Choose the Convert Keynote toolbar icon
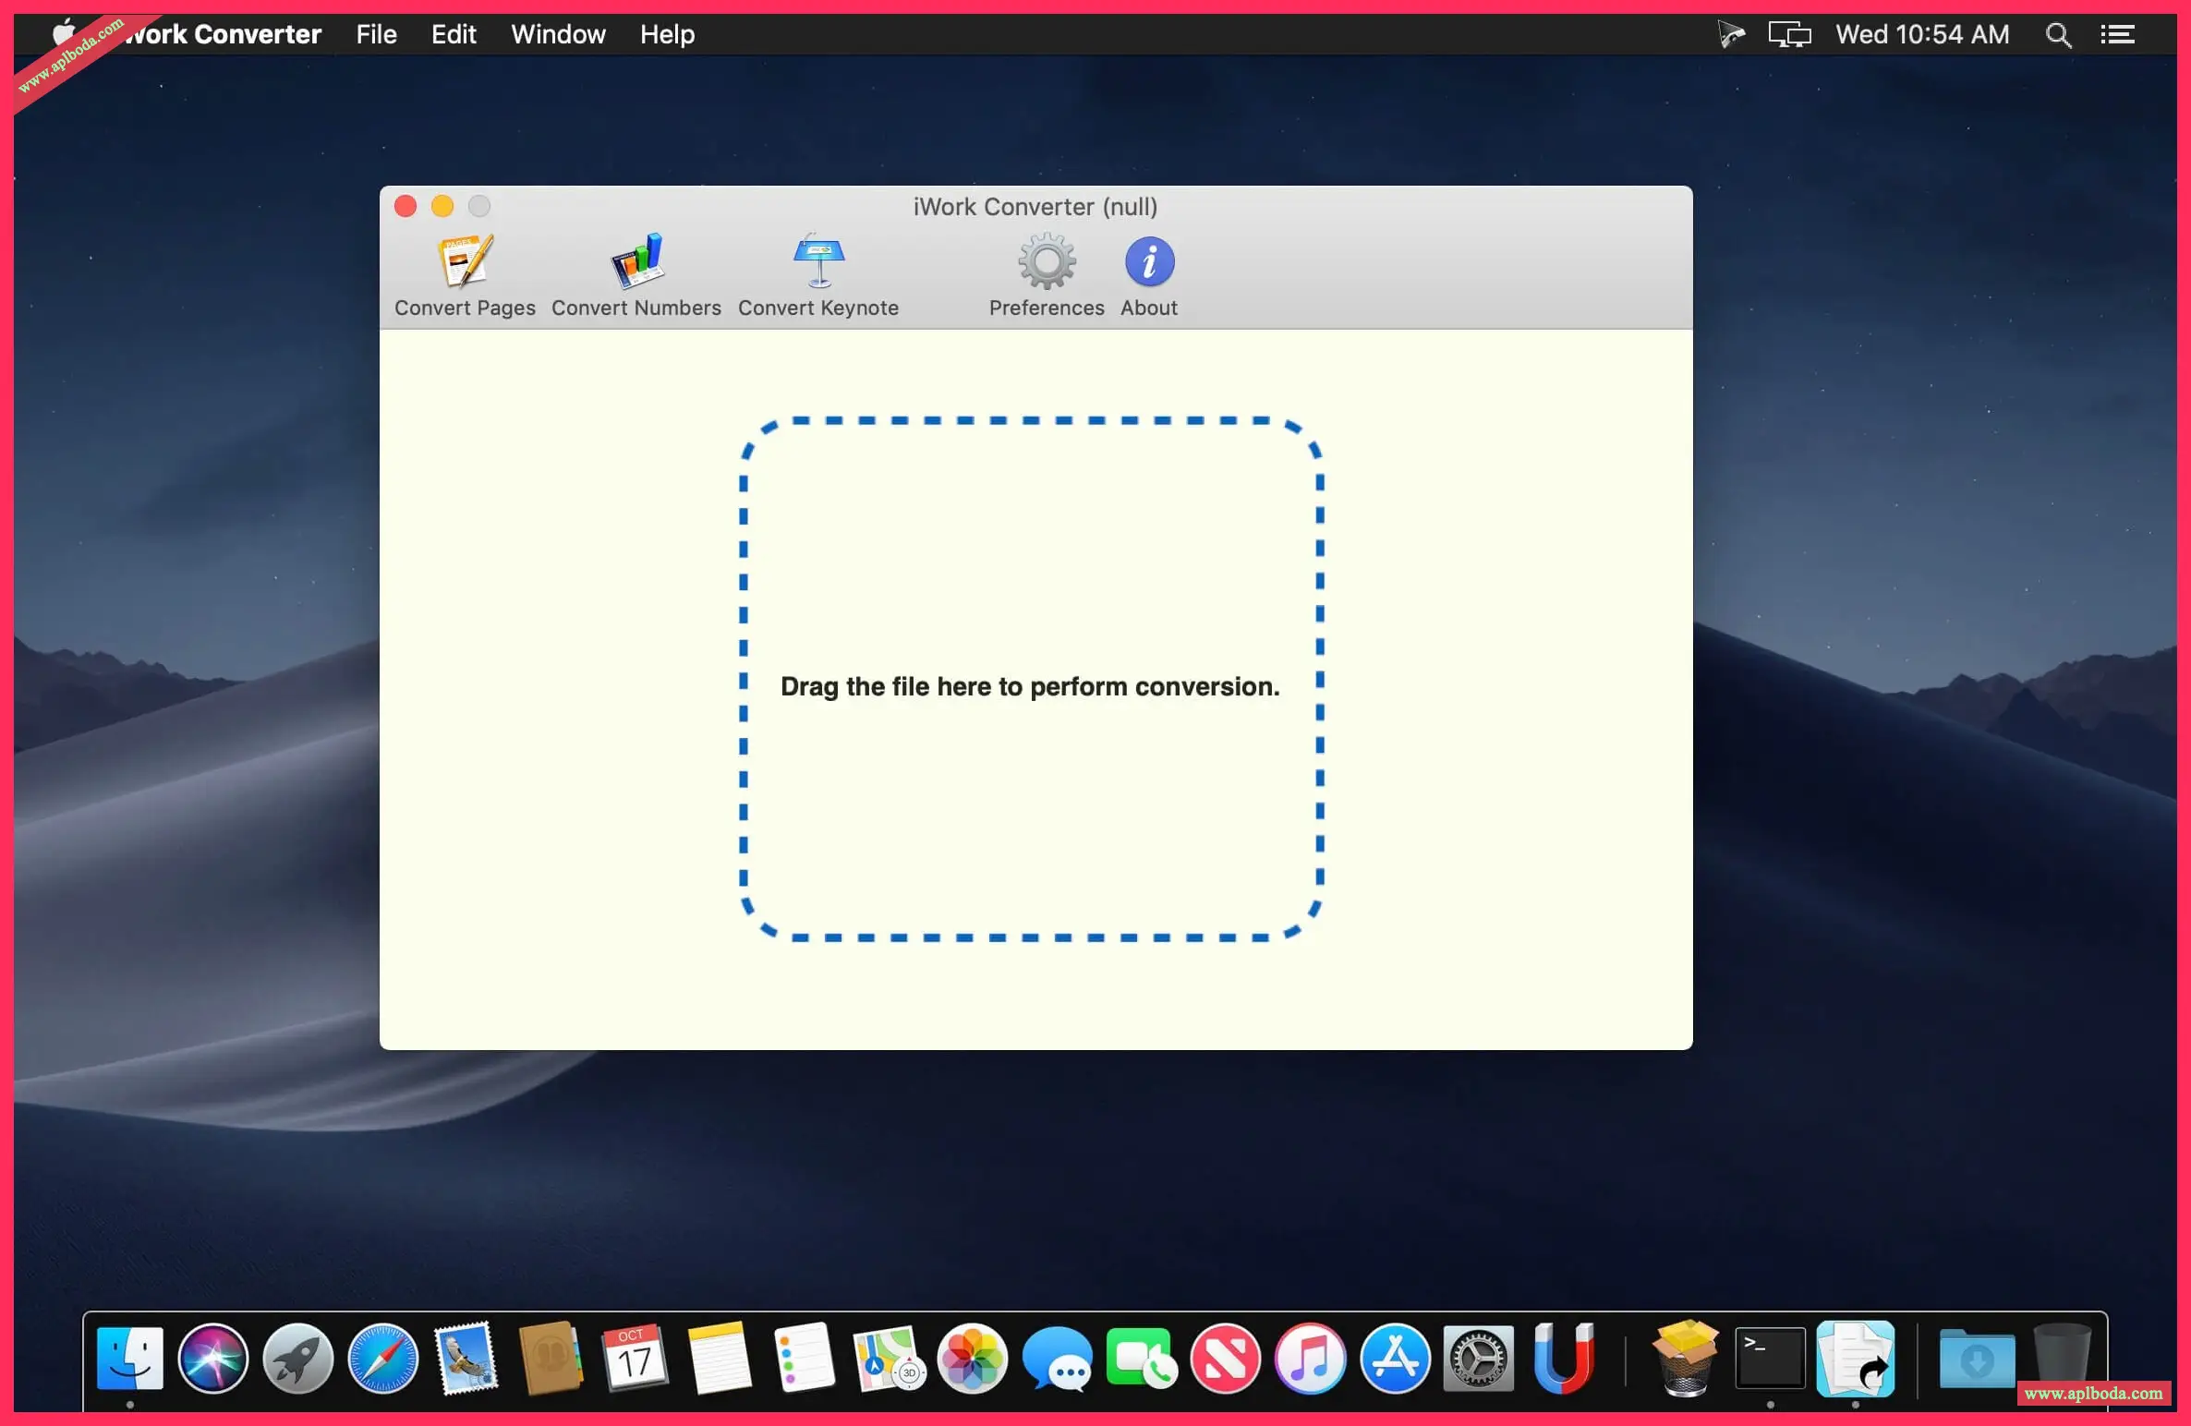The height and width of the screenshot is (1426, 2191). [818, 262]
